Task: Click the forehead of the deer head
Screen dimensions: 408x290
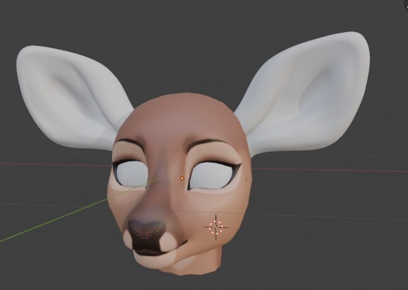Action: coord(182,119)
